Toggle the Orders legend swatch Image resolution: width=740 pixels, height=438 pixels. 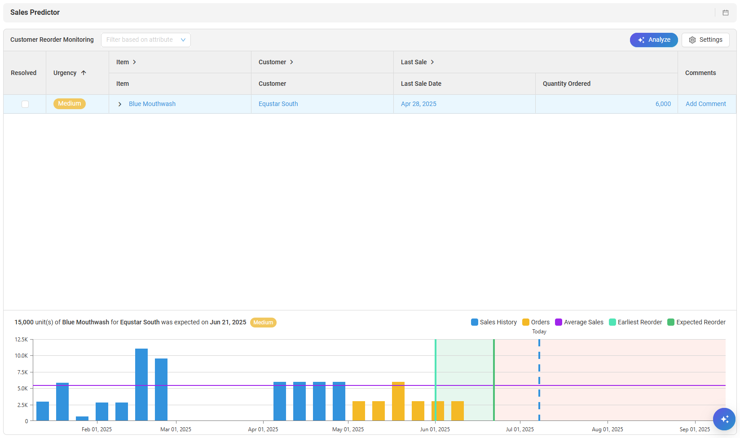(x=526, y=322)
